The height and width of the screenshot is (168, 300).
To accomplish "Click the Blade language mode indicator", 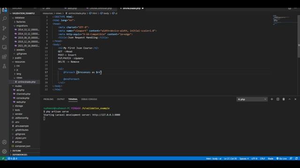I will (270, 159).
